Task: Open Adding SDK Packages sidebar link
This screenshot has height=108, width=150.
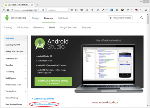Action: click(14, 51)
